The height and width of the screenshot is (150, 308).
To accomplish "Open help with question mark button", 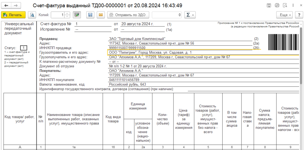I will coord(299,15).
